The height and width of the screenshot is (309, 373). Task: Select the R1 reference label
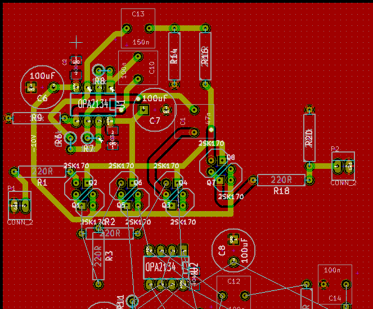tap(42, 182)
